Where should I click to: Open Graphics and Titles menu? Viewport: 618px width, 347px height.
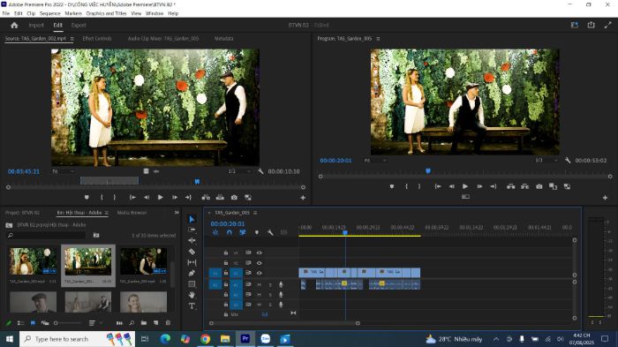[x=107, y=13]
